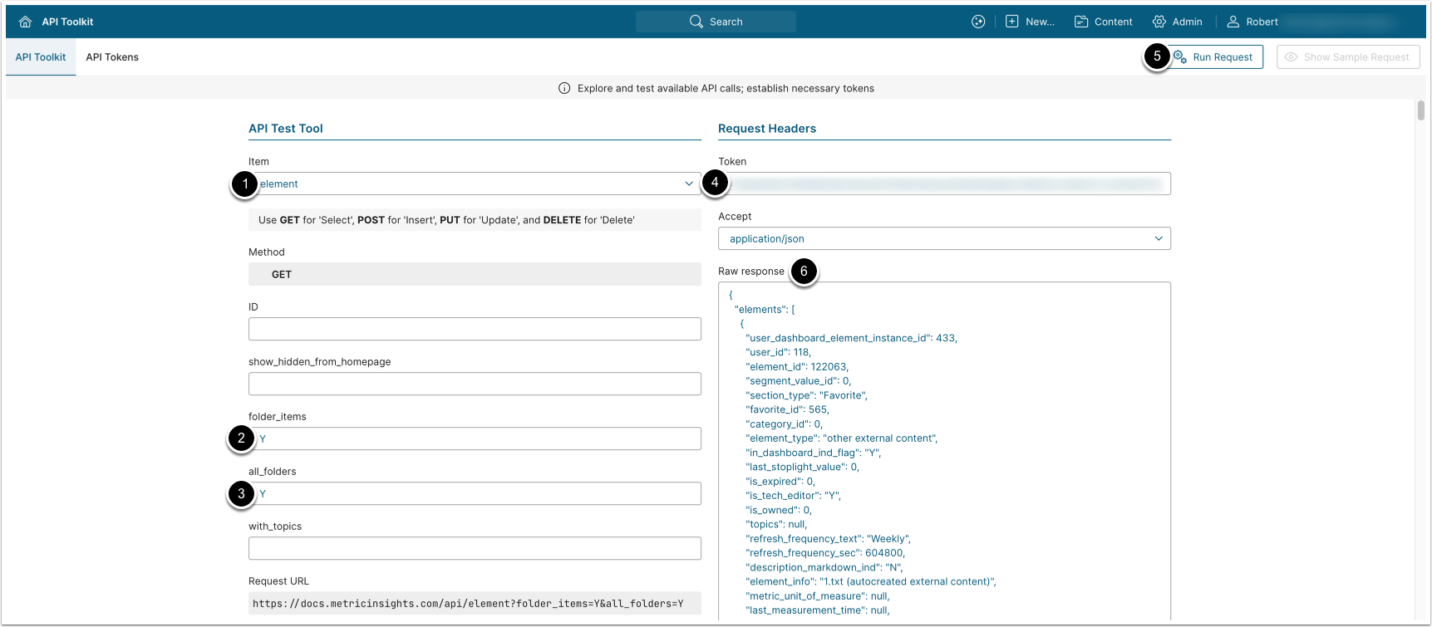Click the user profile icon for Robert

1233,22
